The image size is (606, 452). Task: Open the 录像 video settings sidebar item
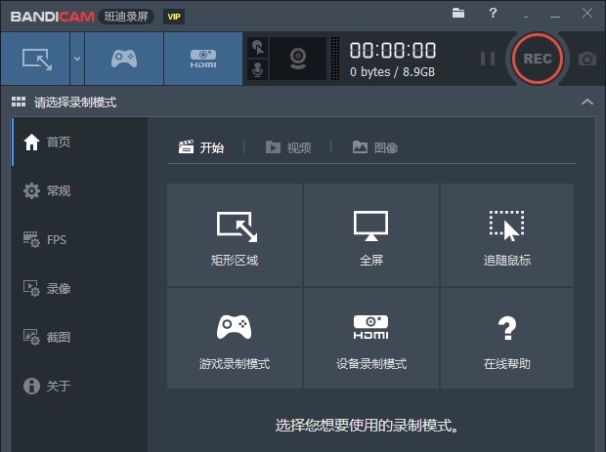pos(80,288)
